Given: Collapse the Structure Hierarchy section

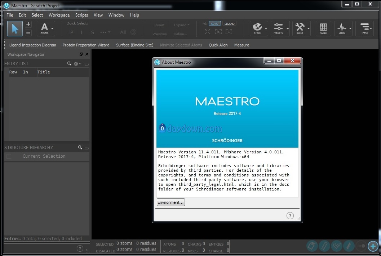Looking at the screenshot, I should 87,148.
